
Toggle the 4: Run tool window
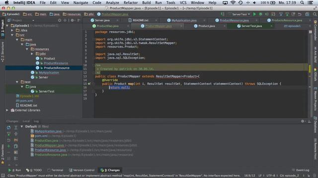pyautogui.click(x=14, y=170)
